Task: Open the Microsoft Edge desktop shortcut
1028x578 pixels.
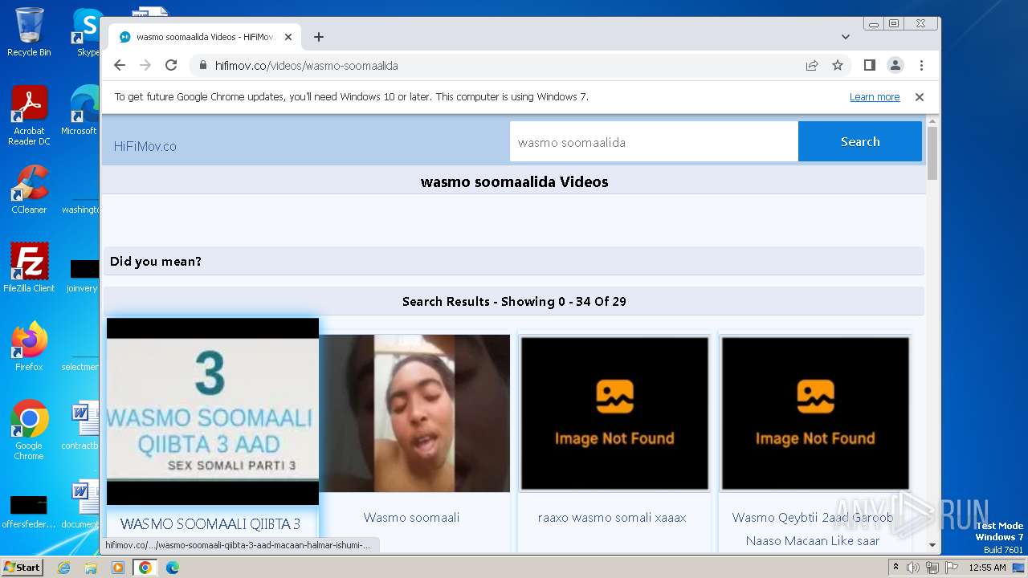Action: click(x=80, y=111)
